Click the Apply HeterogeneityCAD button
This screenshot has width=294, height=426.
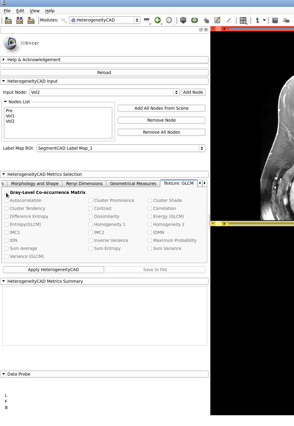(54, 270)
